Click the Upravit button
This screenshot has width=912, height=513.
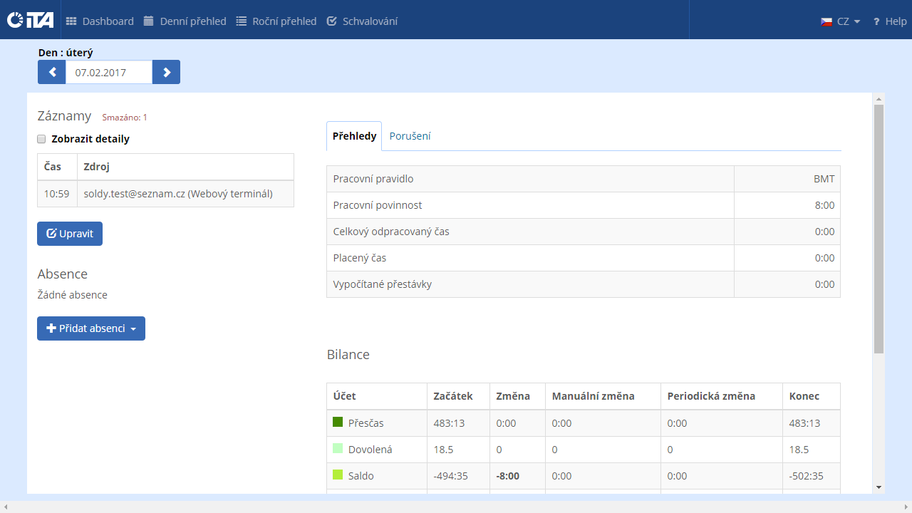(x=70, y=234)
